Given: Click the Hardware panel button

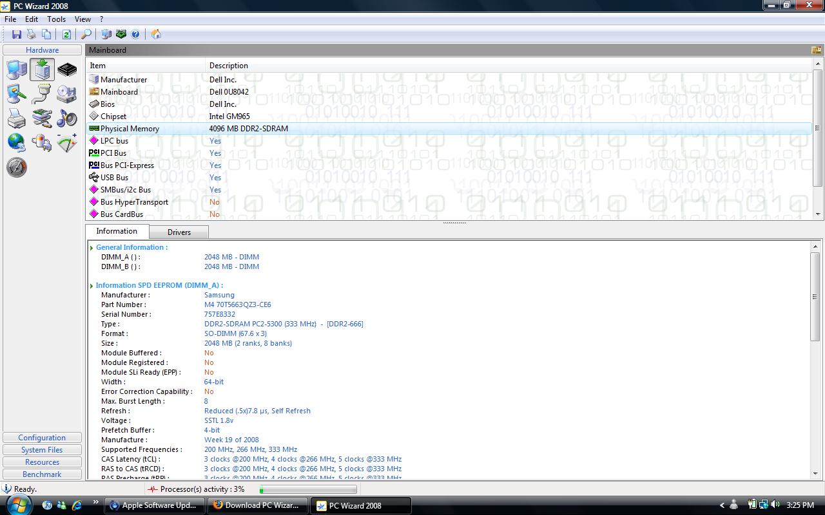Looking at the screenshot, I should pos(42,50).
